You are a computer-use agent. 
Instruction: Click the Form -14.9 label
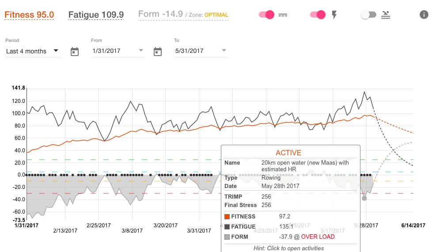coord(160,14)
